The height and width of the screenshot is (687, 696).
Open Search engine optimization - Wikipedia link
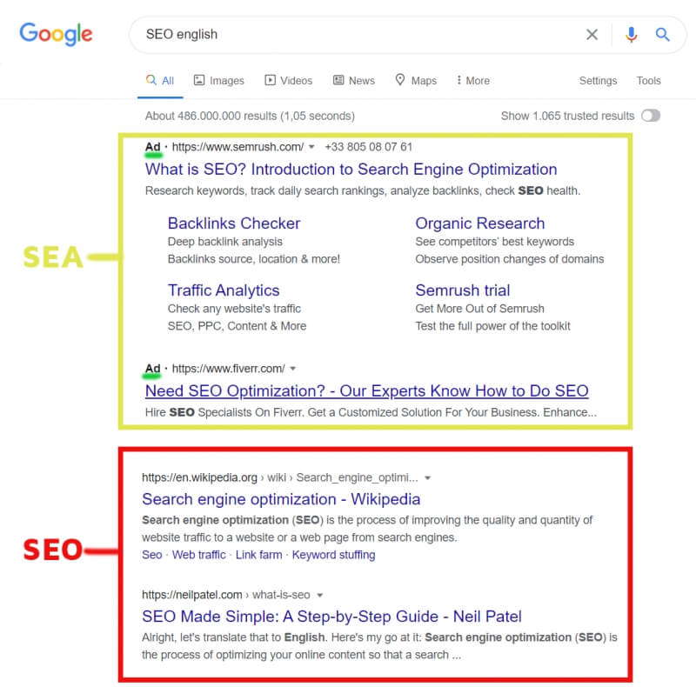point(281,499)
